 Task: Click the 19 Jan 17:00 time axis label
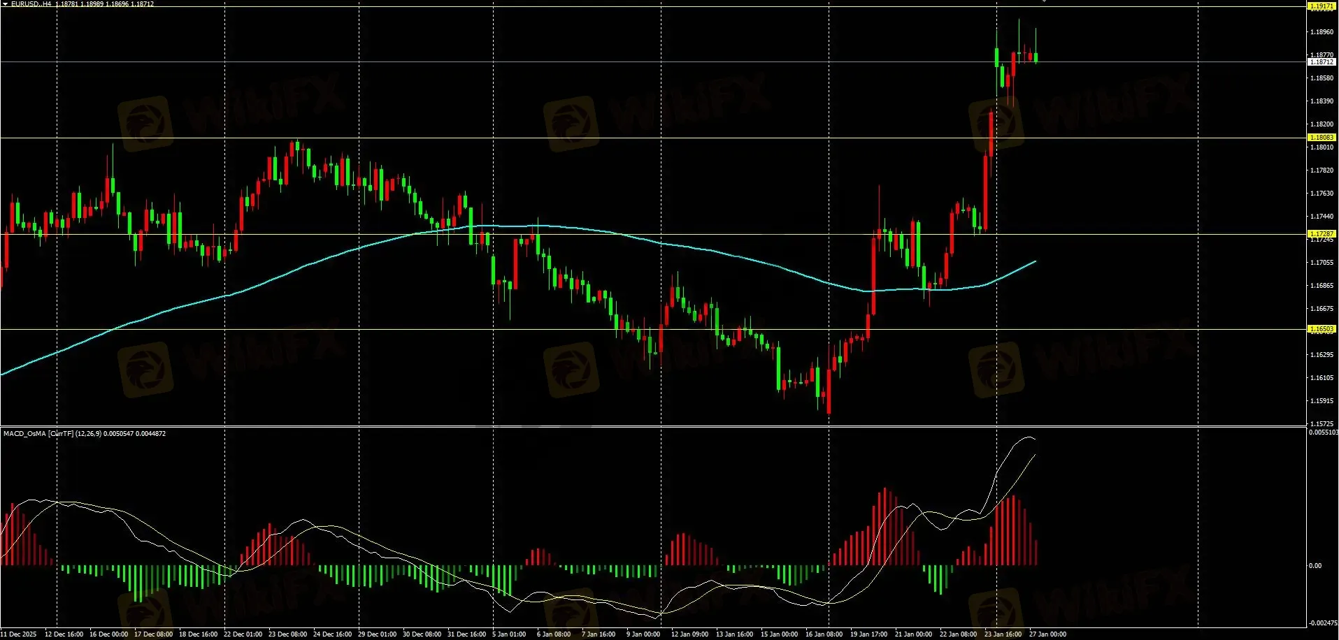[x=868, y=634]
